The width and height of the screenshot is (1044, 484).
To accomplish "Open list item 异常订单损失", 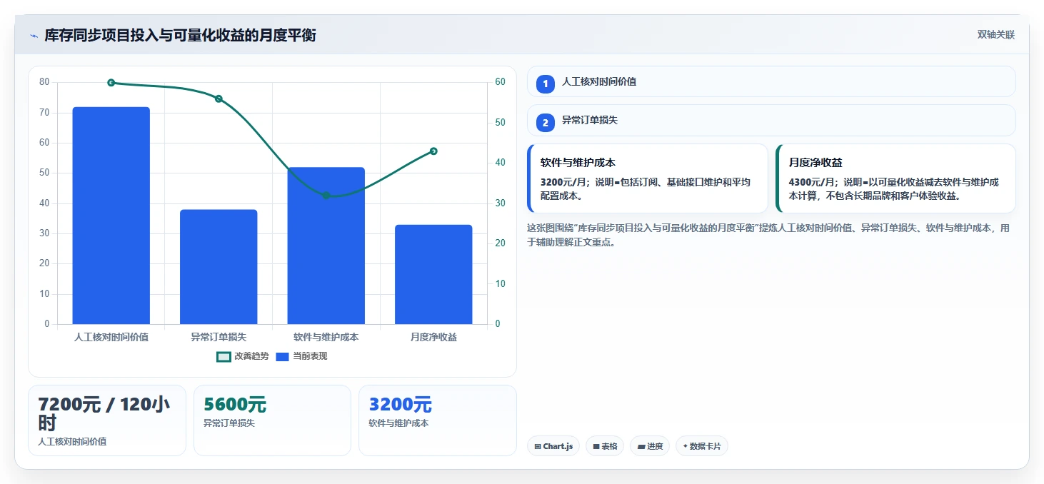I will [771, 120].
